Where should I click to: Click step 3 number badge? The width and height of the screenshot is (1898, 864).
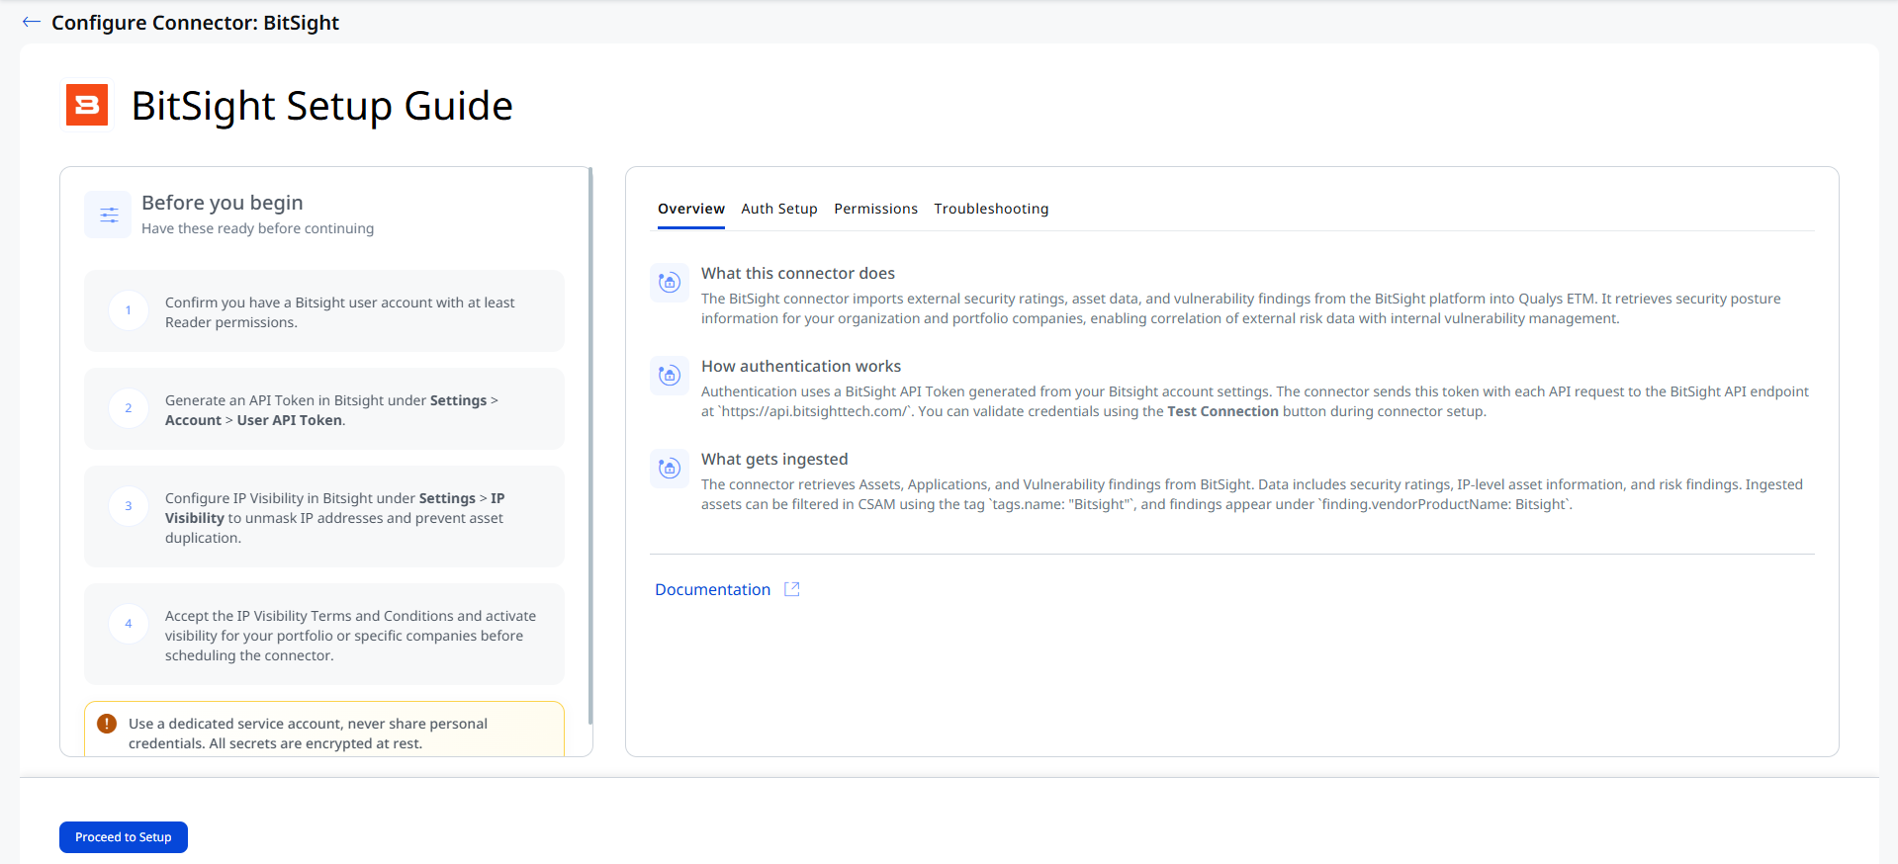(129, 506)
